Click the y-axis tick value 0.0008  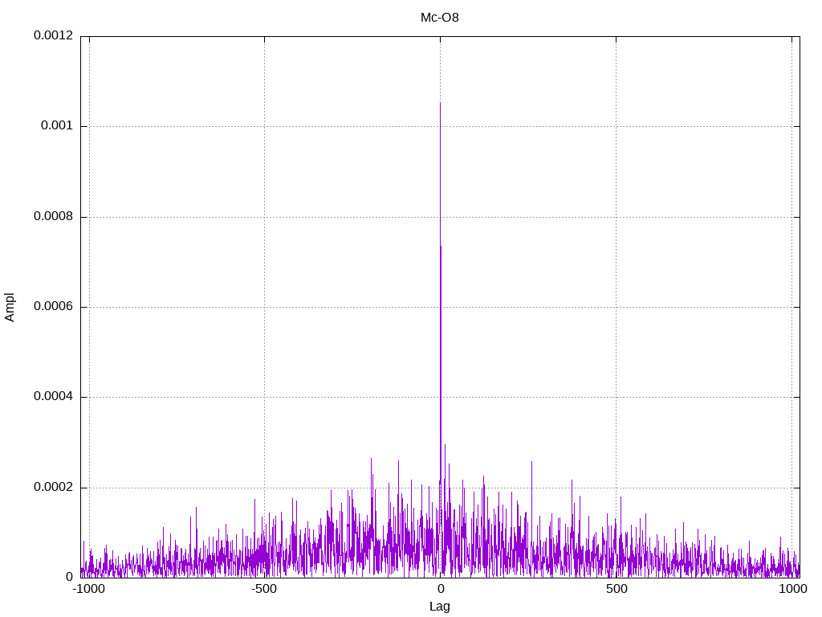click(54, 216)
